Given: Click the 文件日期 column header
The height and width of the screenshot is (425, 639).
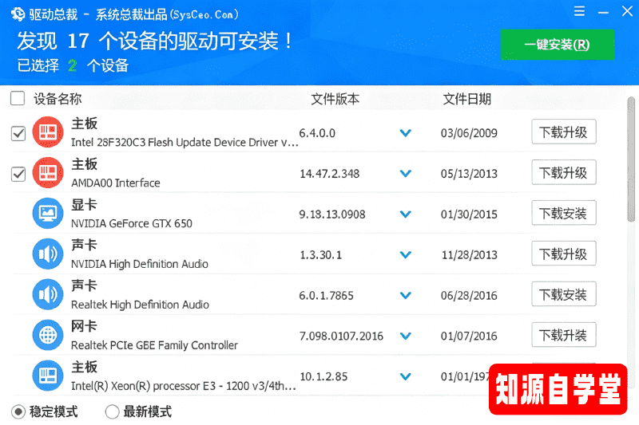Looking at the screenshot, I should point(467,99).
